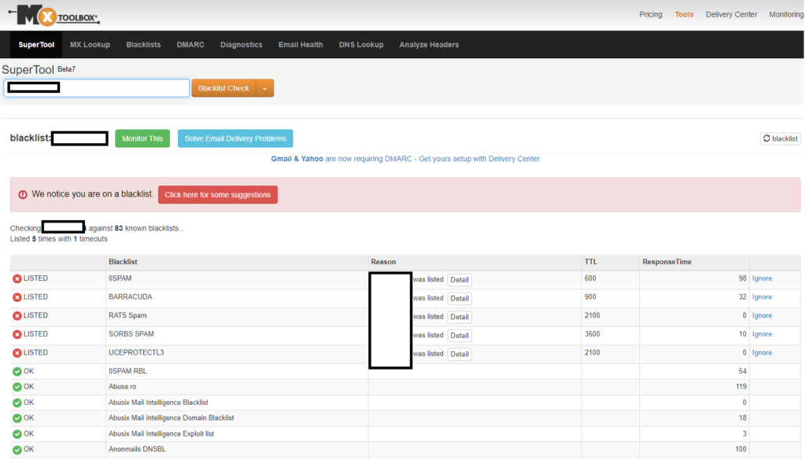Image resolution: width=806 pixels, height=460 pixels.
Task: Open the Blacklists tab
Action: click(143, 45)
